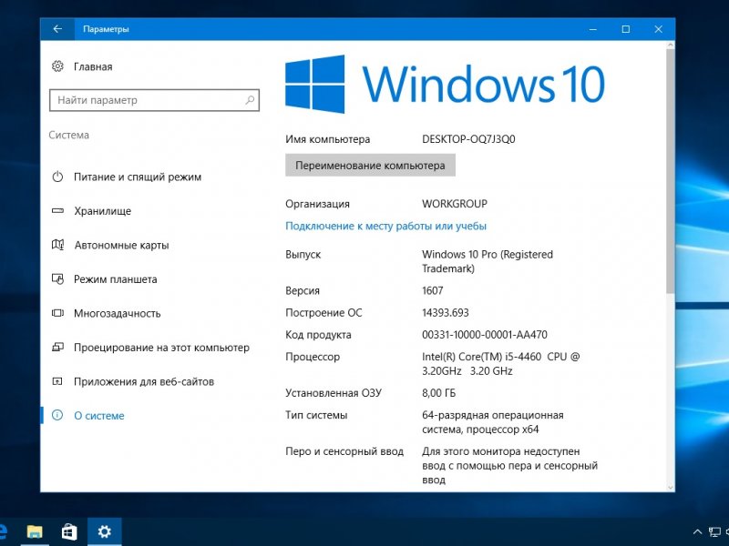Screen dimensions: 729x546
Task: Click the scrollbar down arrow
Action: tap(670, 488)
